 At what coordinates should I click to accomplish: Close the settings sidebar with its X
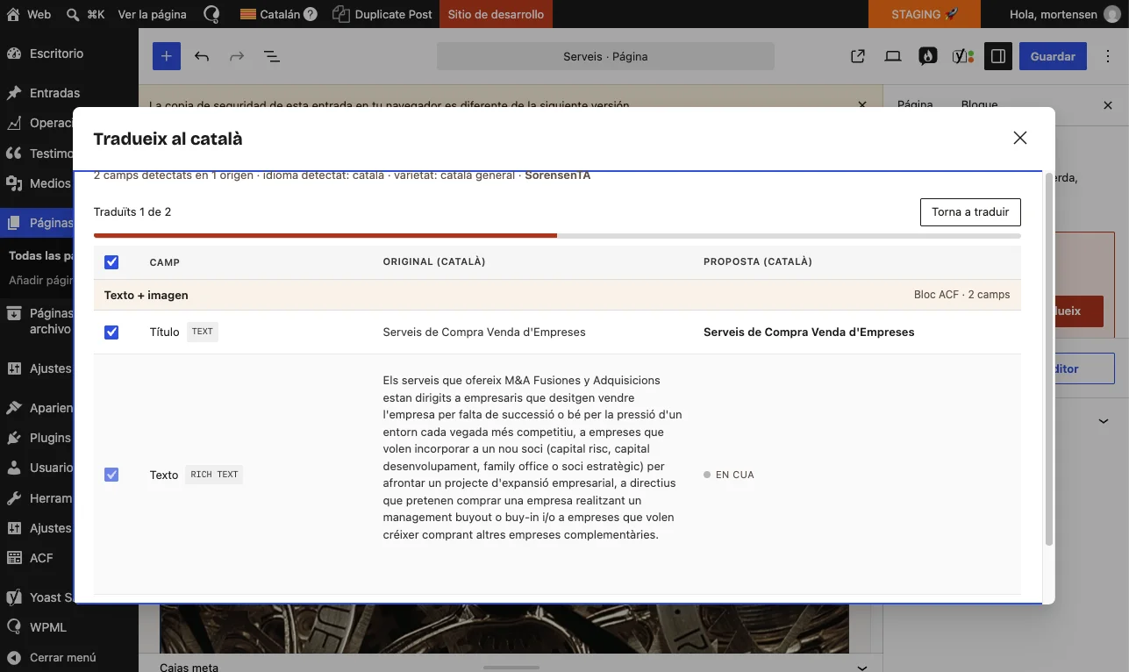(1107, 105)
